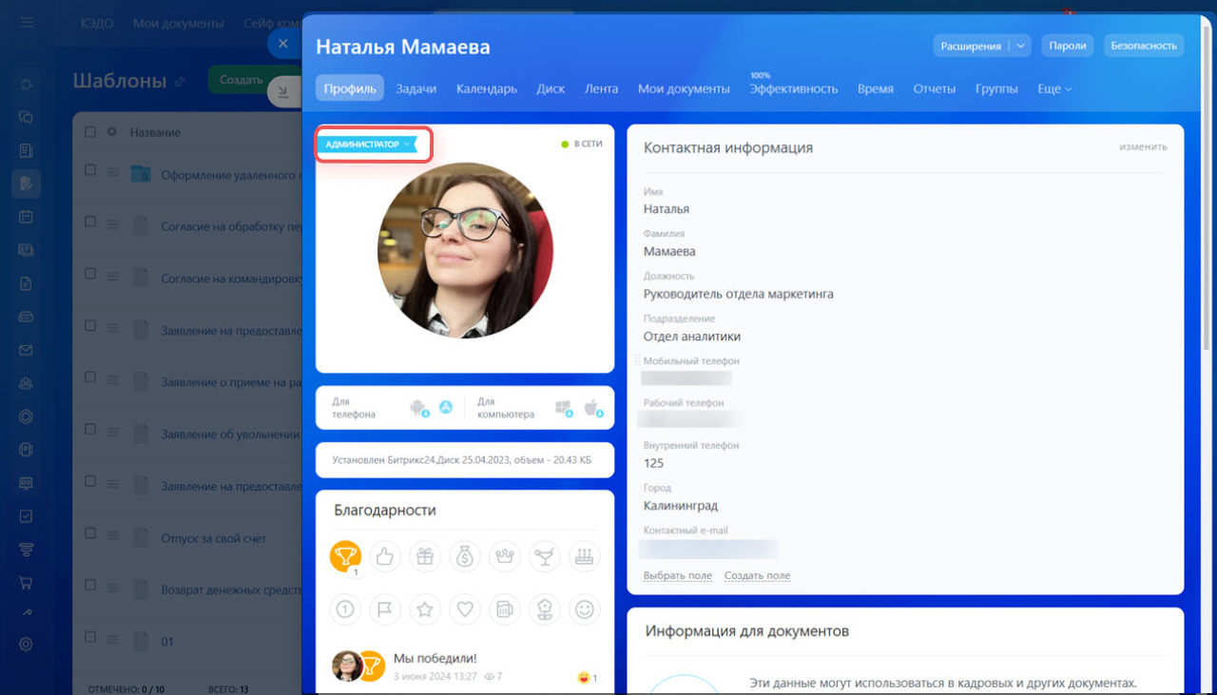Switch to the Группы tab
1217x695 pixels.
[x=996, y=88]
